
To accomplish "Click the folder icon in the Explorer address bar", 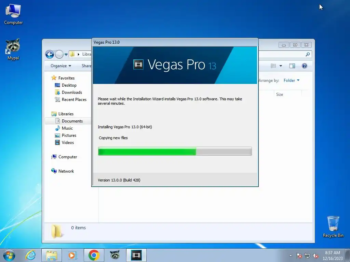I will coord(72,54).
